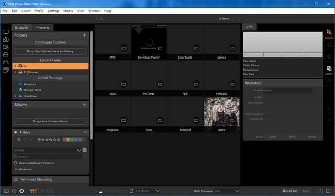Viewport: 335px width, 196px height.
Task: Open cloud storage source icon in sidebar
Action: [x=6, y=62]
